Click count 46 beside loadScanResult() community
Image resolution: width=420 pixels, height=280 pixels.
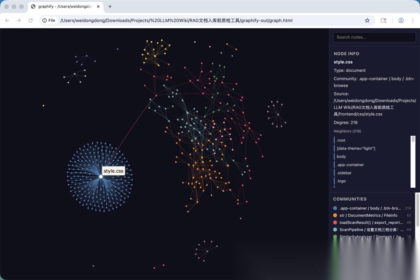coord(409,223)
